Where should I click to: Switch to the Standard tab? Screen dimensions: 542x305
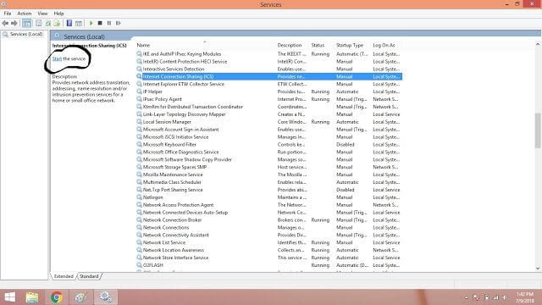(x=89, y=276)
